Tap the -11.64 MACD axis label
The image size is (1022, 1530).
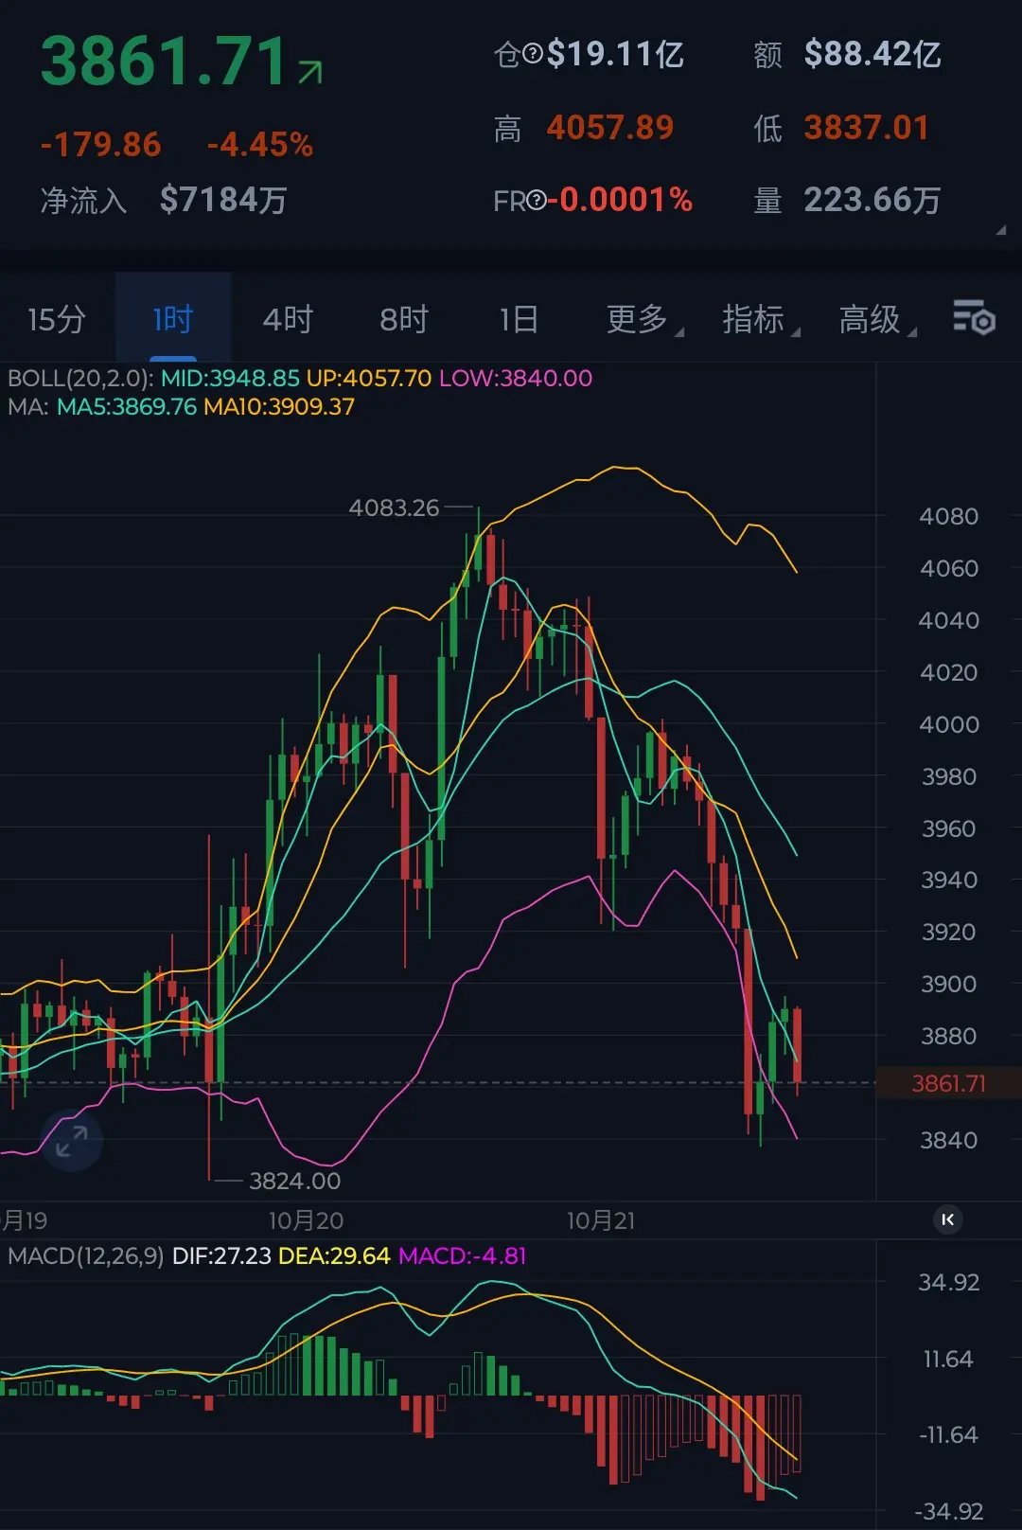click(x=947, y=1434)
